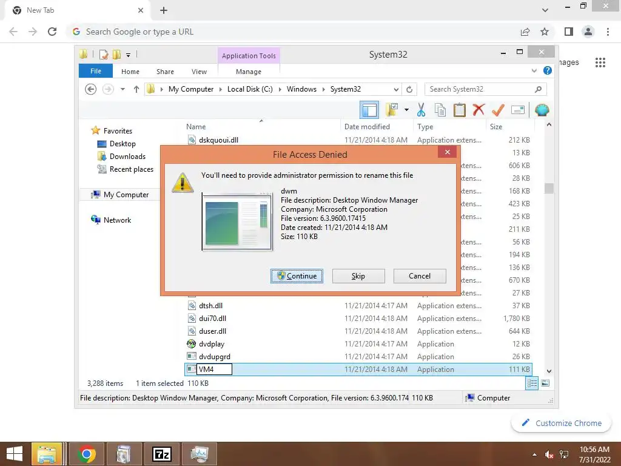Switch to the View ribbon tab

click(x=199, y=72)
